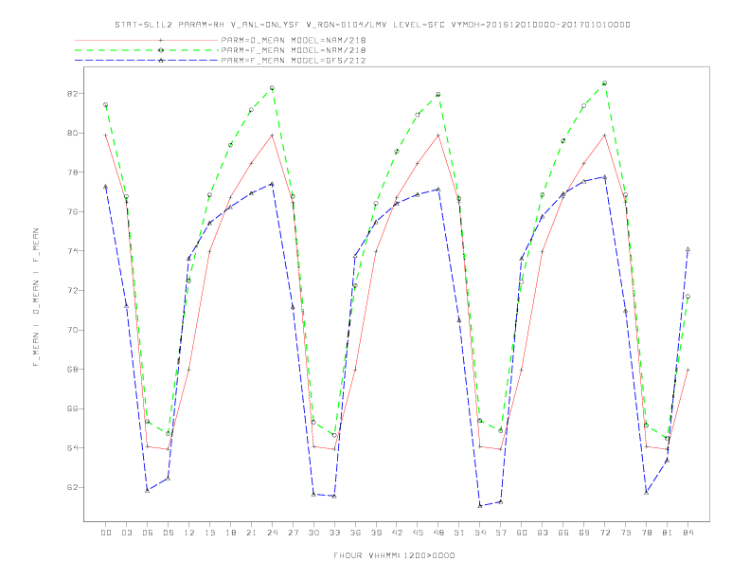The width and height of the screenshot is (750, 580).
Task: Click blue triangle data point at hour 84
Action: click(687, 249)
